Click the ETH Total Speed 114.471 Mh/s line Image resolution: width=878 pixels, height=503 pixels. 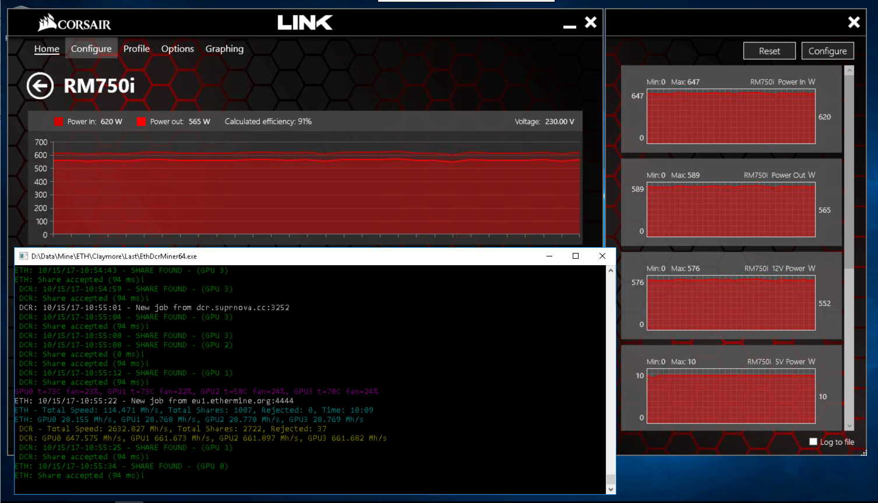pyautogui.click(x=194, y=410)
